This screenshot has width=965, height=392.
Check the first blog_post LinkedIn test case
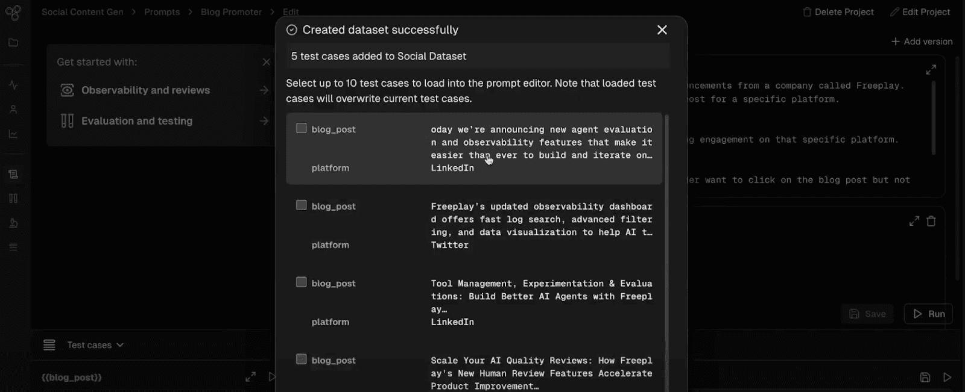[x=302, y=128]
